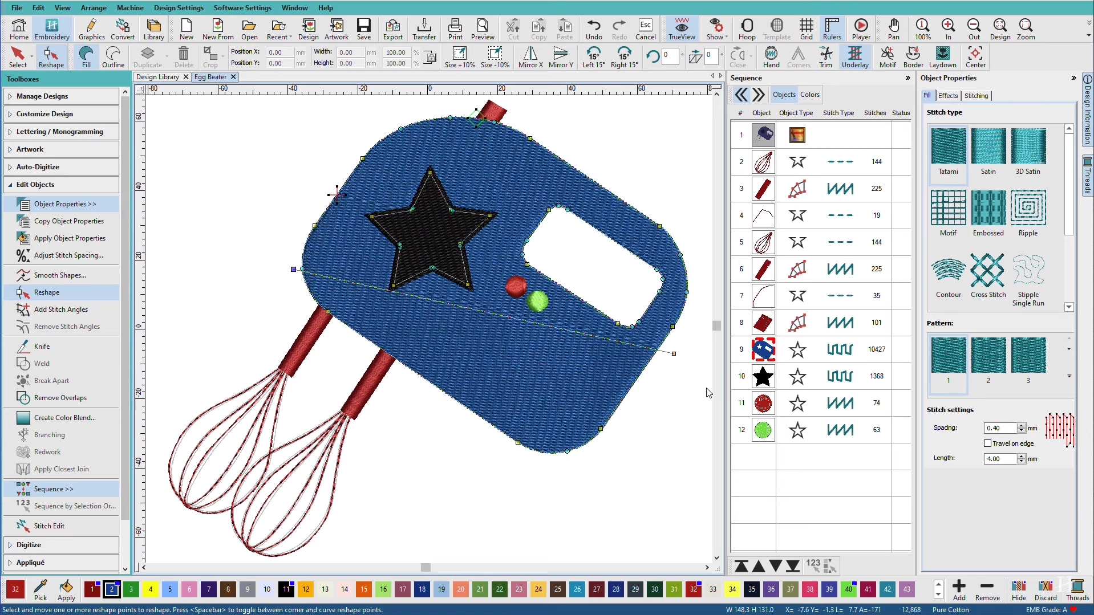
Task: Expand the Digitize toolbox
Action: (29, 544)
